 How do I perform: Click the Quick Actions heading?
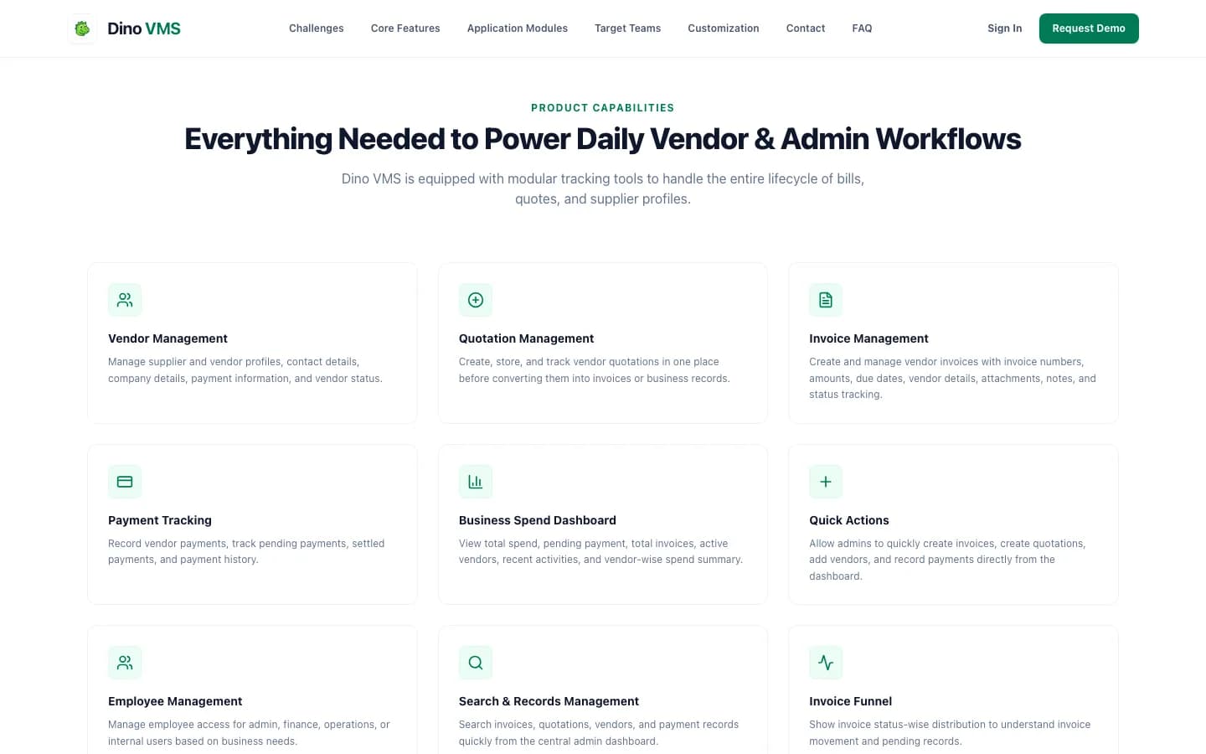[849, 520]
